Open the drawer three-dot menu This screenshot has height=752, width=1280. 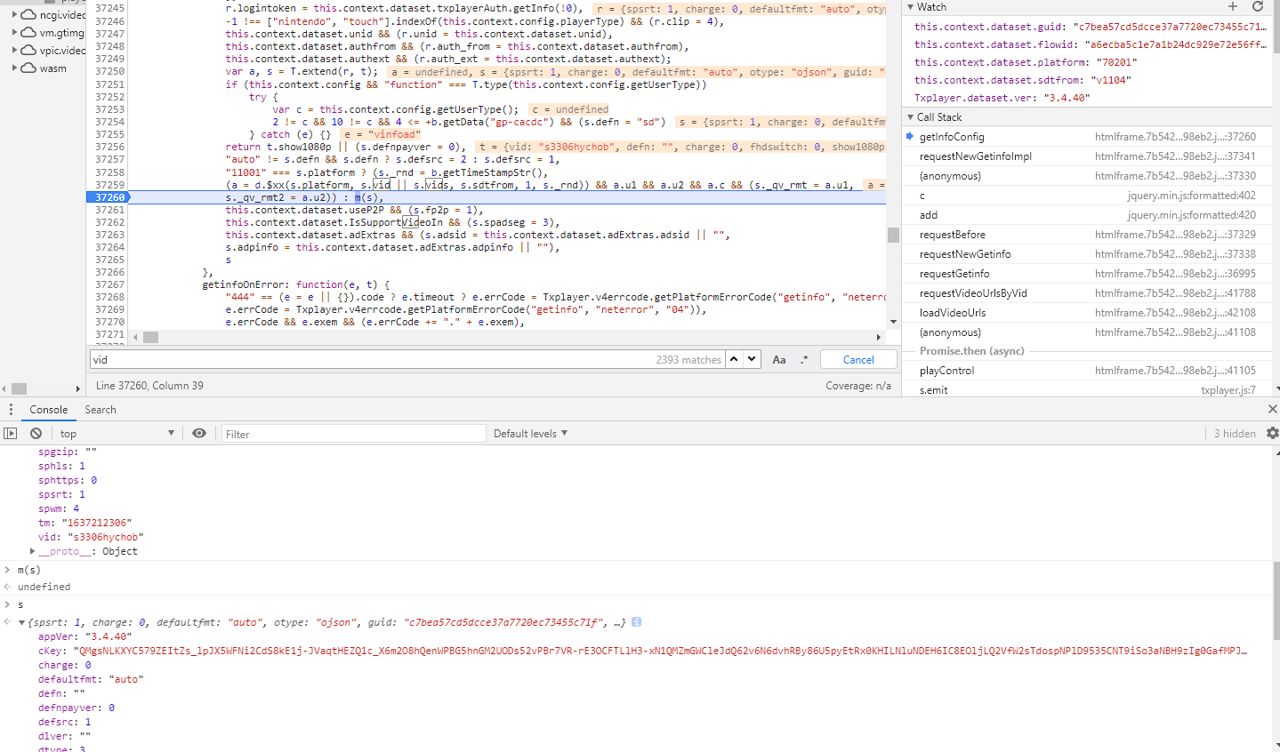(x=11, y=410)
